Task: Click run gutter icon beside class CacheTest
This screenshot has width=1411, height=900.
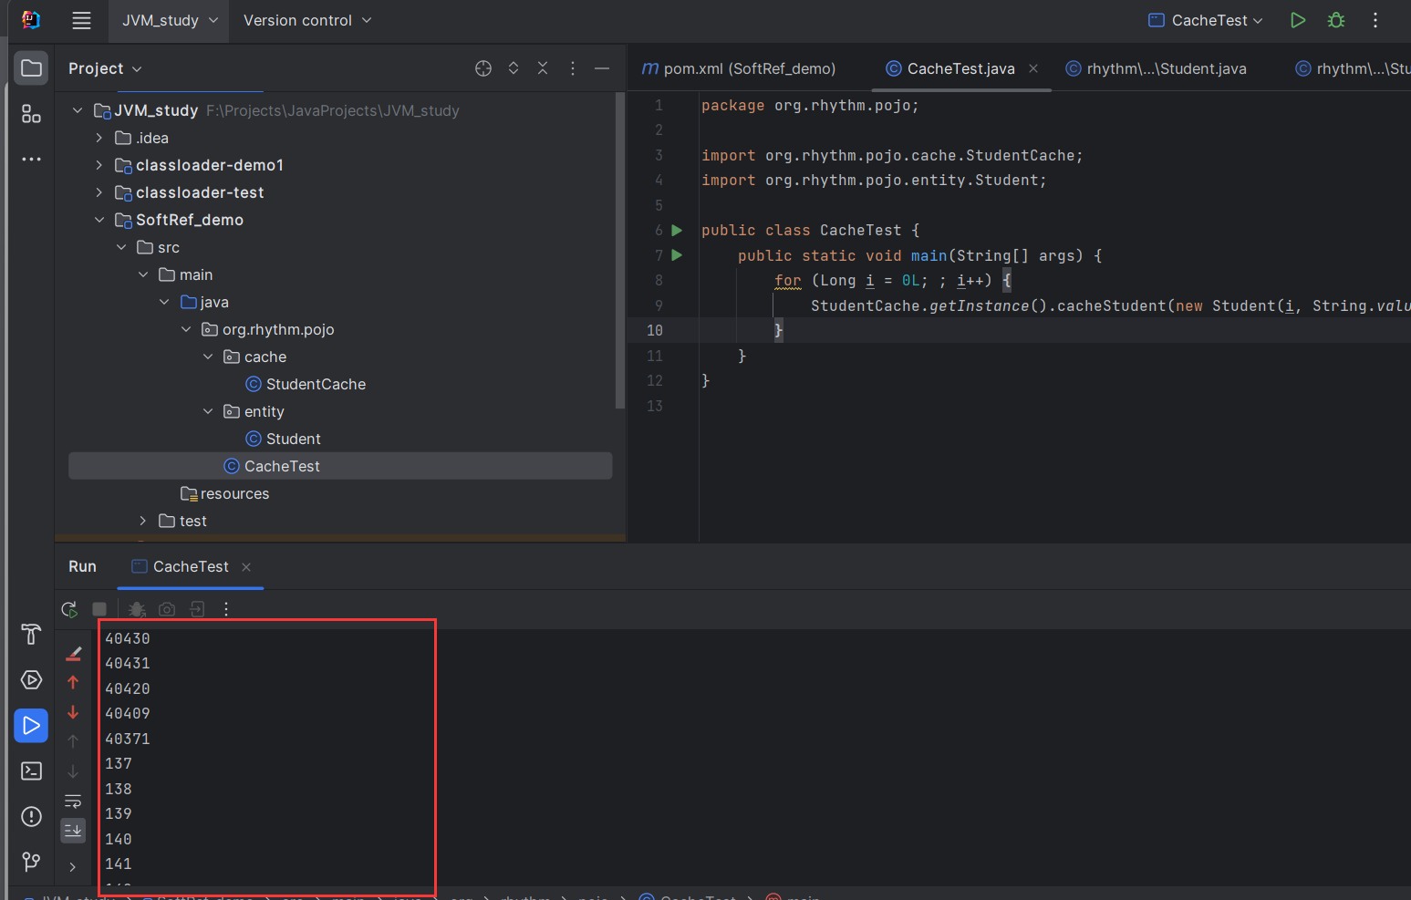Action: click(x=677, y=230)
